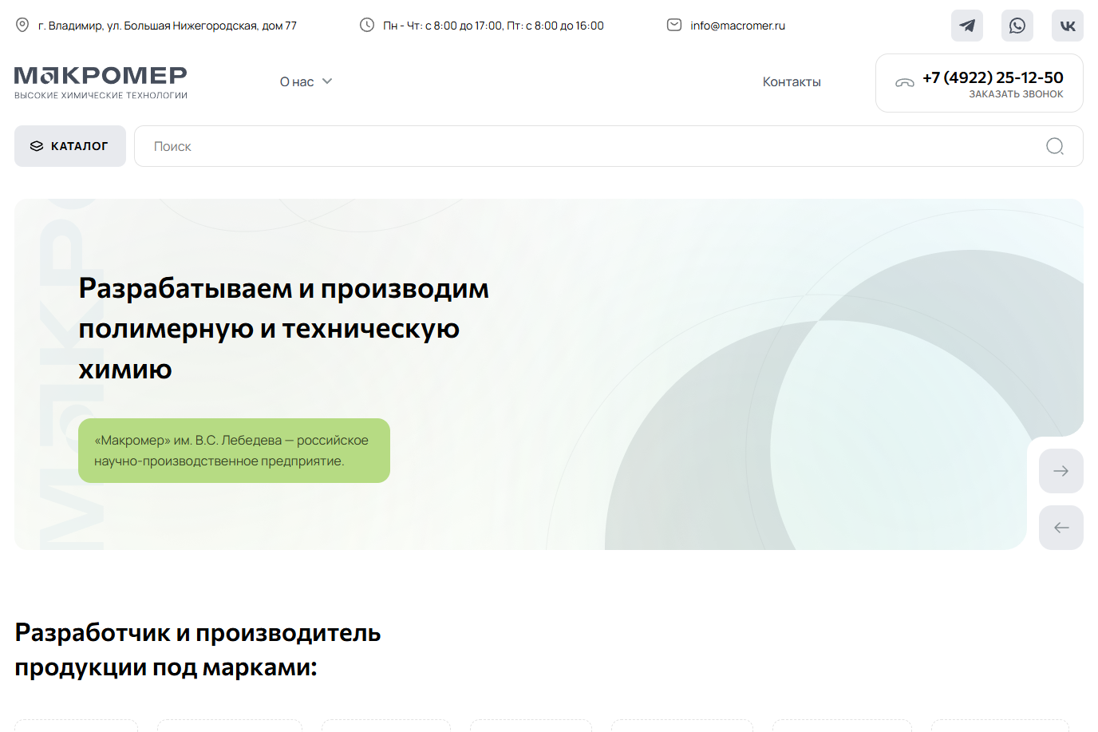Open the Telegram social link
Image resolution: width=1098 pixels, height=732 pixels.
[x=966, y=26]
